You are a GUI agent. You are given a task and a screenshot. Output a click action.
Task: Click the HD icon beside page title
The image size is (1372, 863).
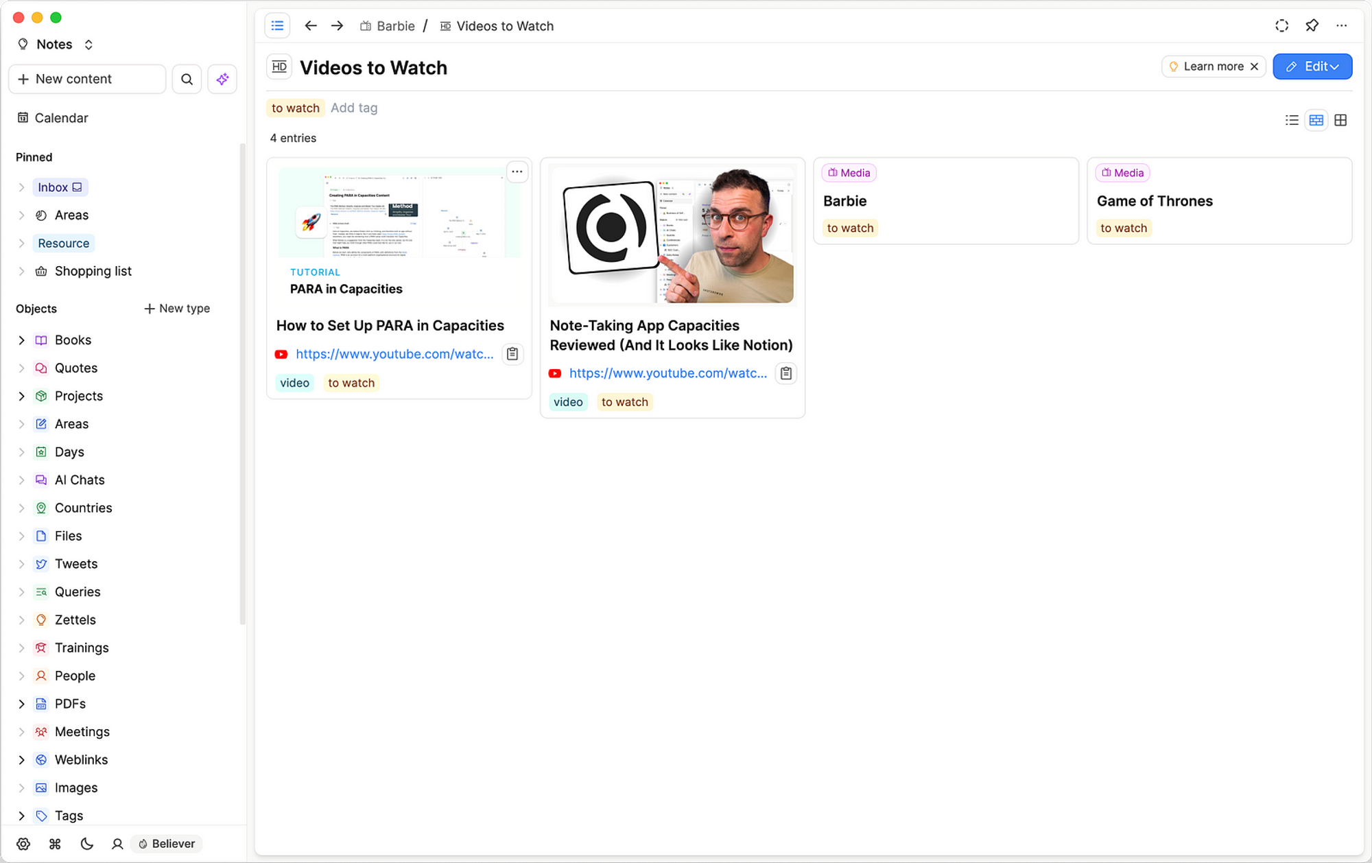279,67
